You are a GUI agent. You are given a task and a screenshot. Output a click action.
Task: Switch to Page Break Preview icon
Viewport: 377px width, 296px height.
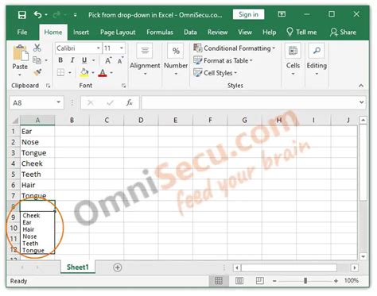tap(259, 281)
